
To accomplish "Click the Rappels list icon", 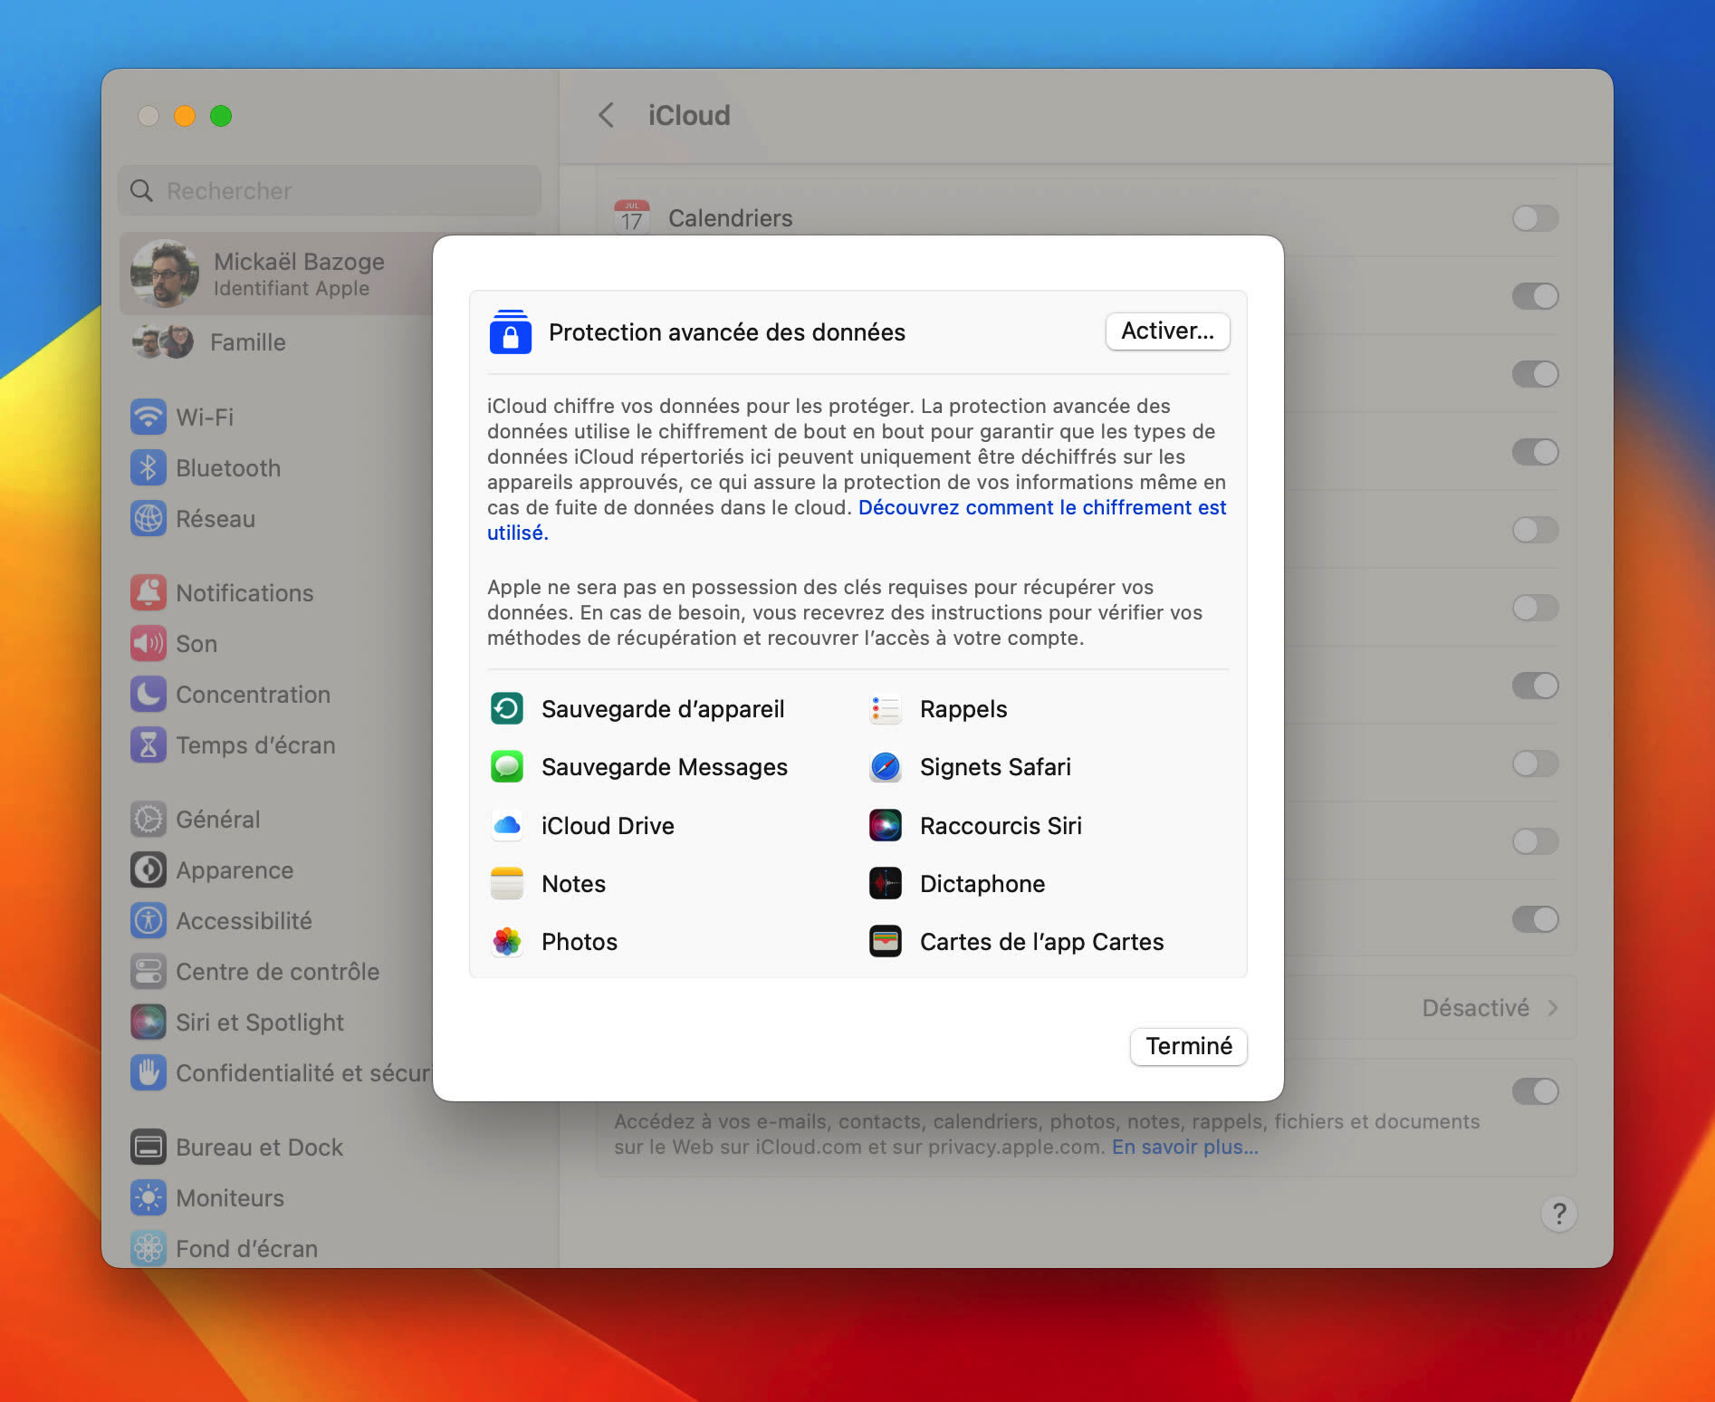I will point(885,708).
